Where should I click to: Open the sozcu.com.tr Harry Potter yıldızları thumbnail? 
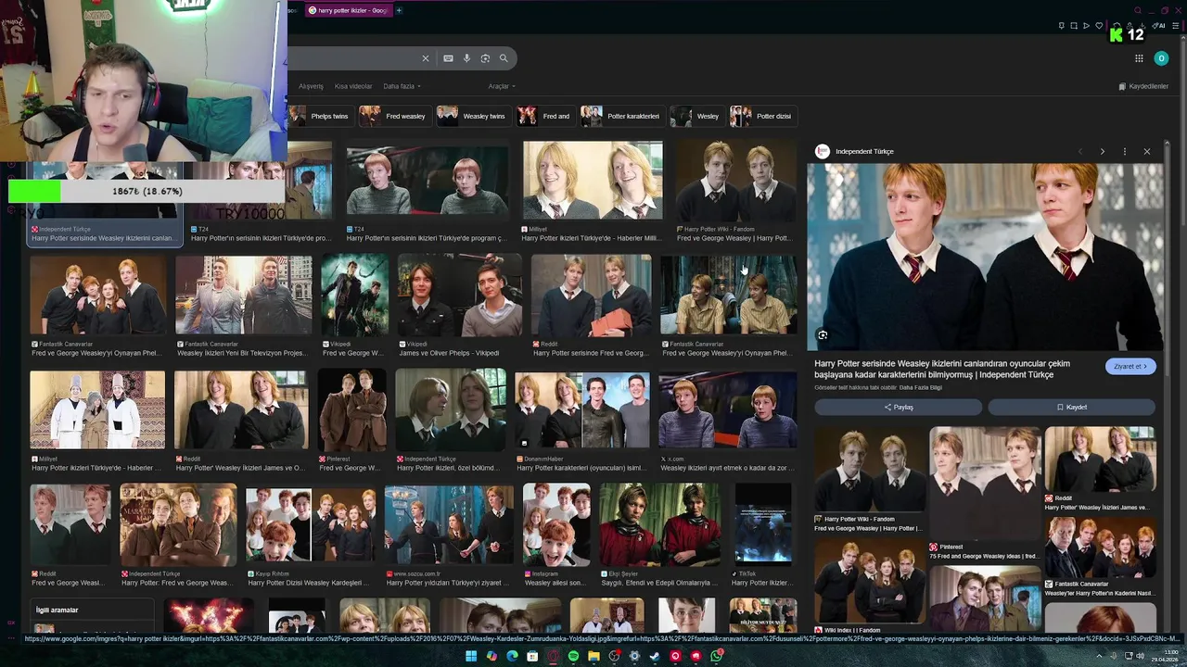coord(449,525)
